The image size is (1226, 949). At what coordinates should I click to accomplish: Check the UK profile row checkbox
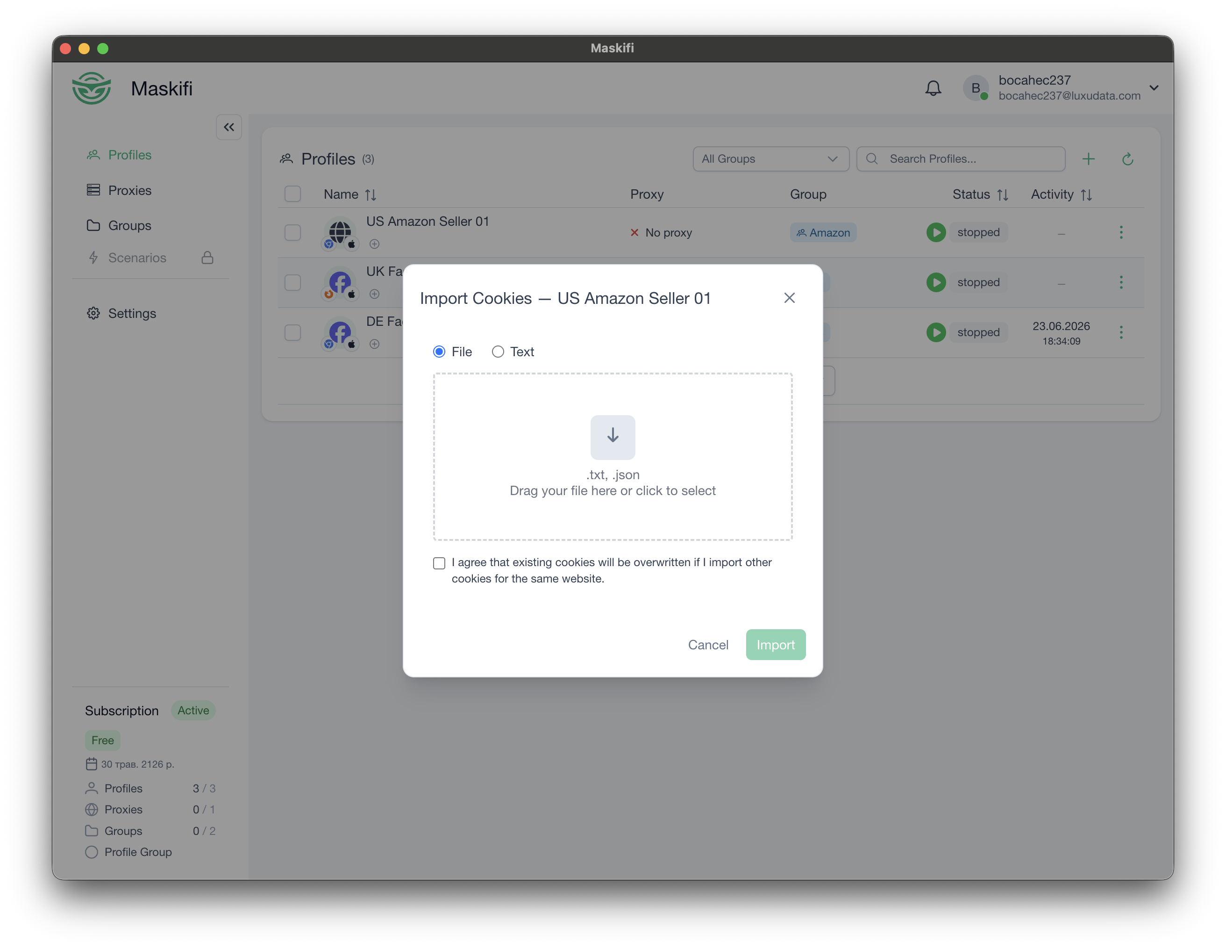pos(292,282)
